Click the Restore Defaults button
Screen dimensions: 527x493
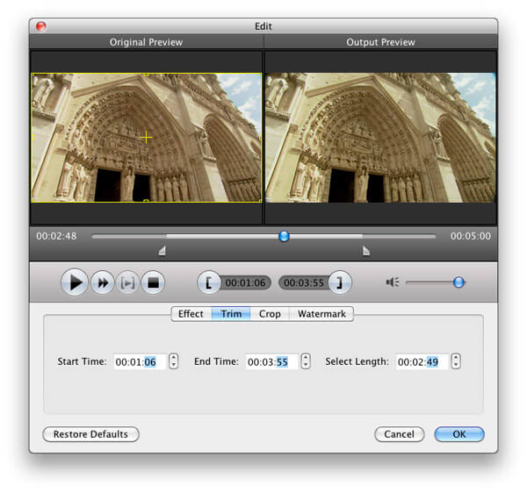[x=90, y=434]
